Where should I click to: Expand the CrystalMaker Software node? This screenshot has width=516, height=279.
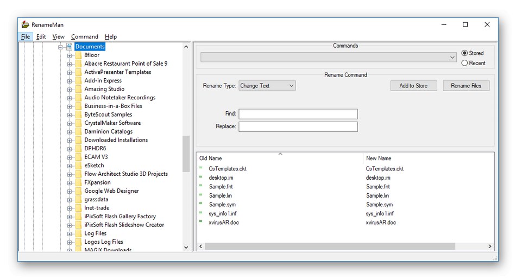click(70, 124)
